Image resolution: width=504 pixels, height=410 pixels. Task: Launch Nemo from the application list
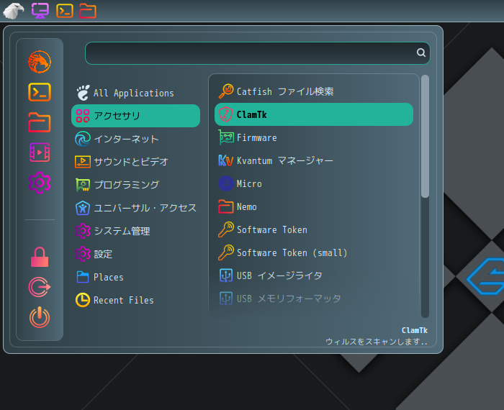(x=314, y=206)
